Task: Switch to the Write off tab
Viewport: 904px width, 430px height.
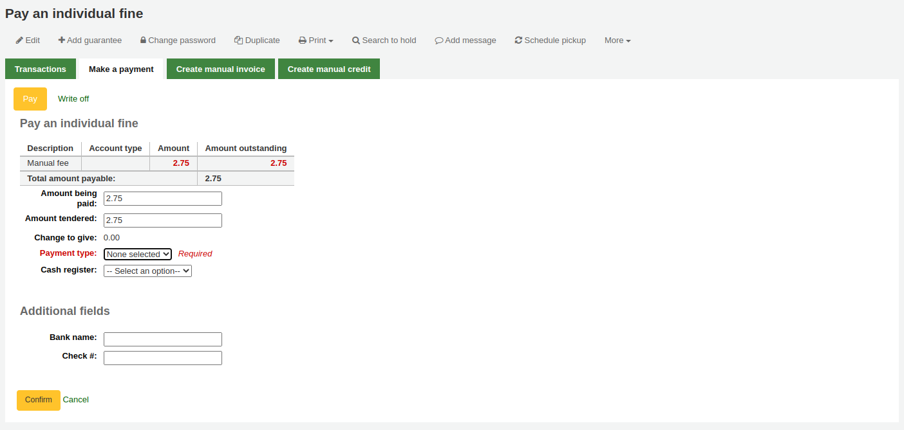Action: [73, 98]
